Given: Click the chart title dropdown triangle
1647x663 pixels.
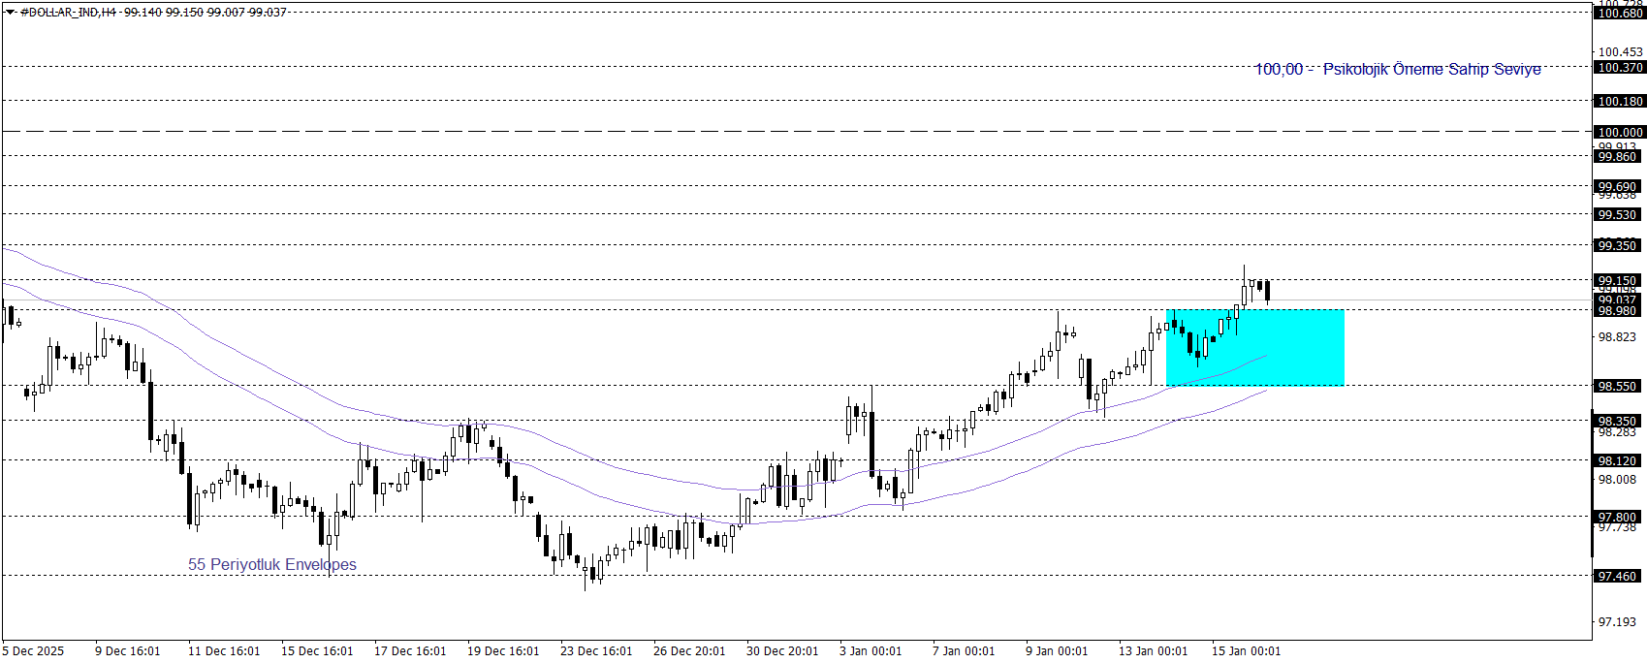Looking at the screenshot, I should (11, 13).
